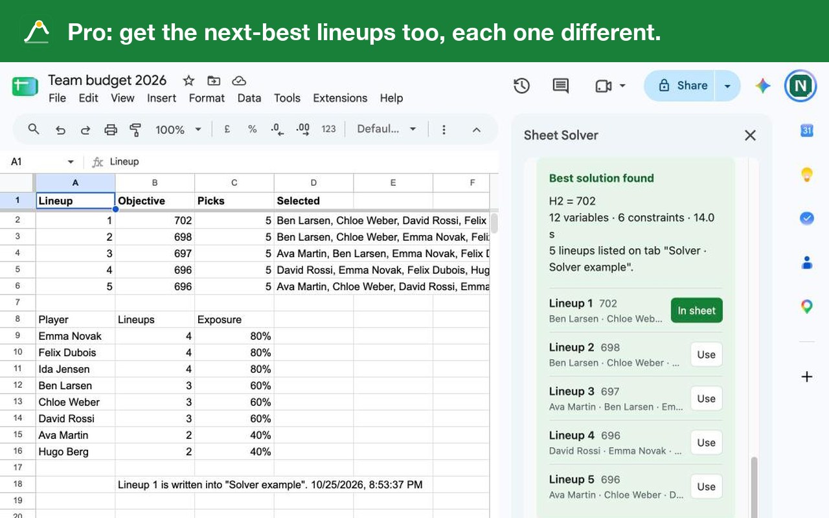
Task: Open the Google account avatar N
Action: click(801, 85)
